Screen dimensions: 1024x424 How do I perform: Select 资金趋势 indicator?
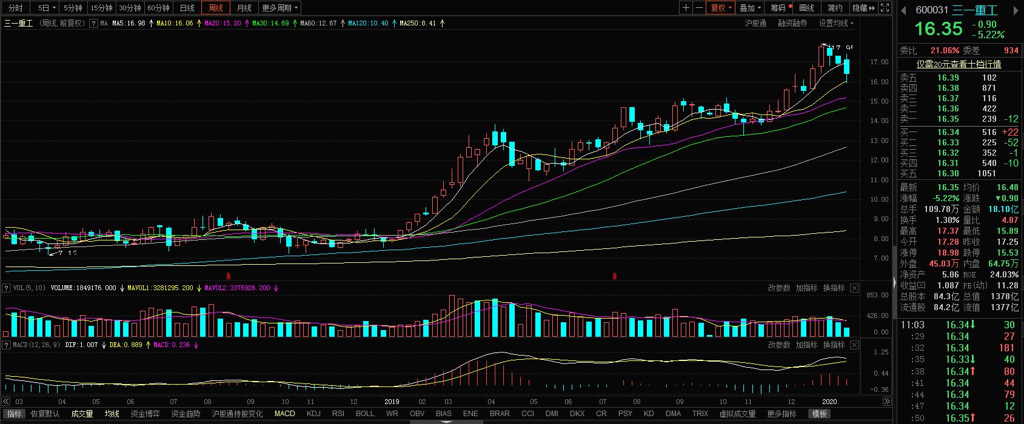[x=186, y=414]
